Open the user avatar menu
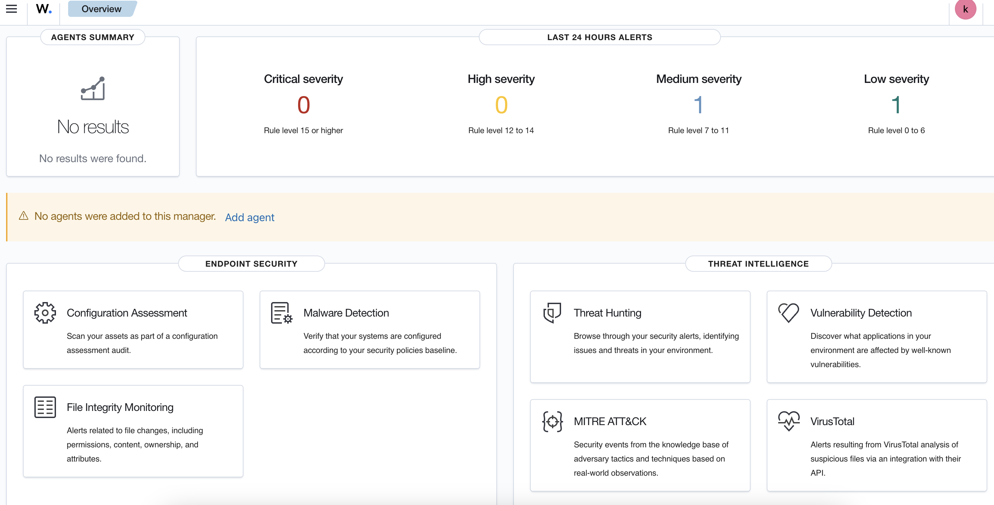This screenshot has width=994, height=505. click(965, 9)
